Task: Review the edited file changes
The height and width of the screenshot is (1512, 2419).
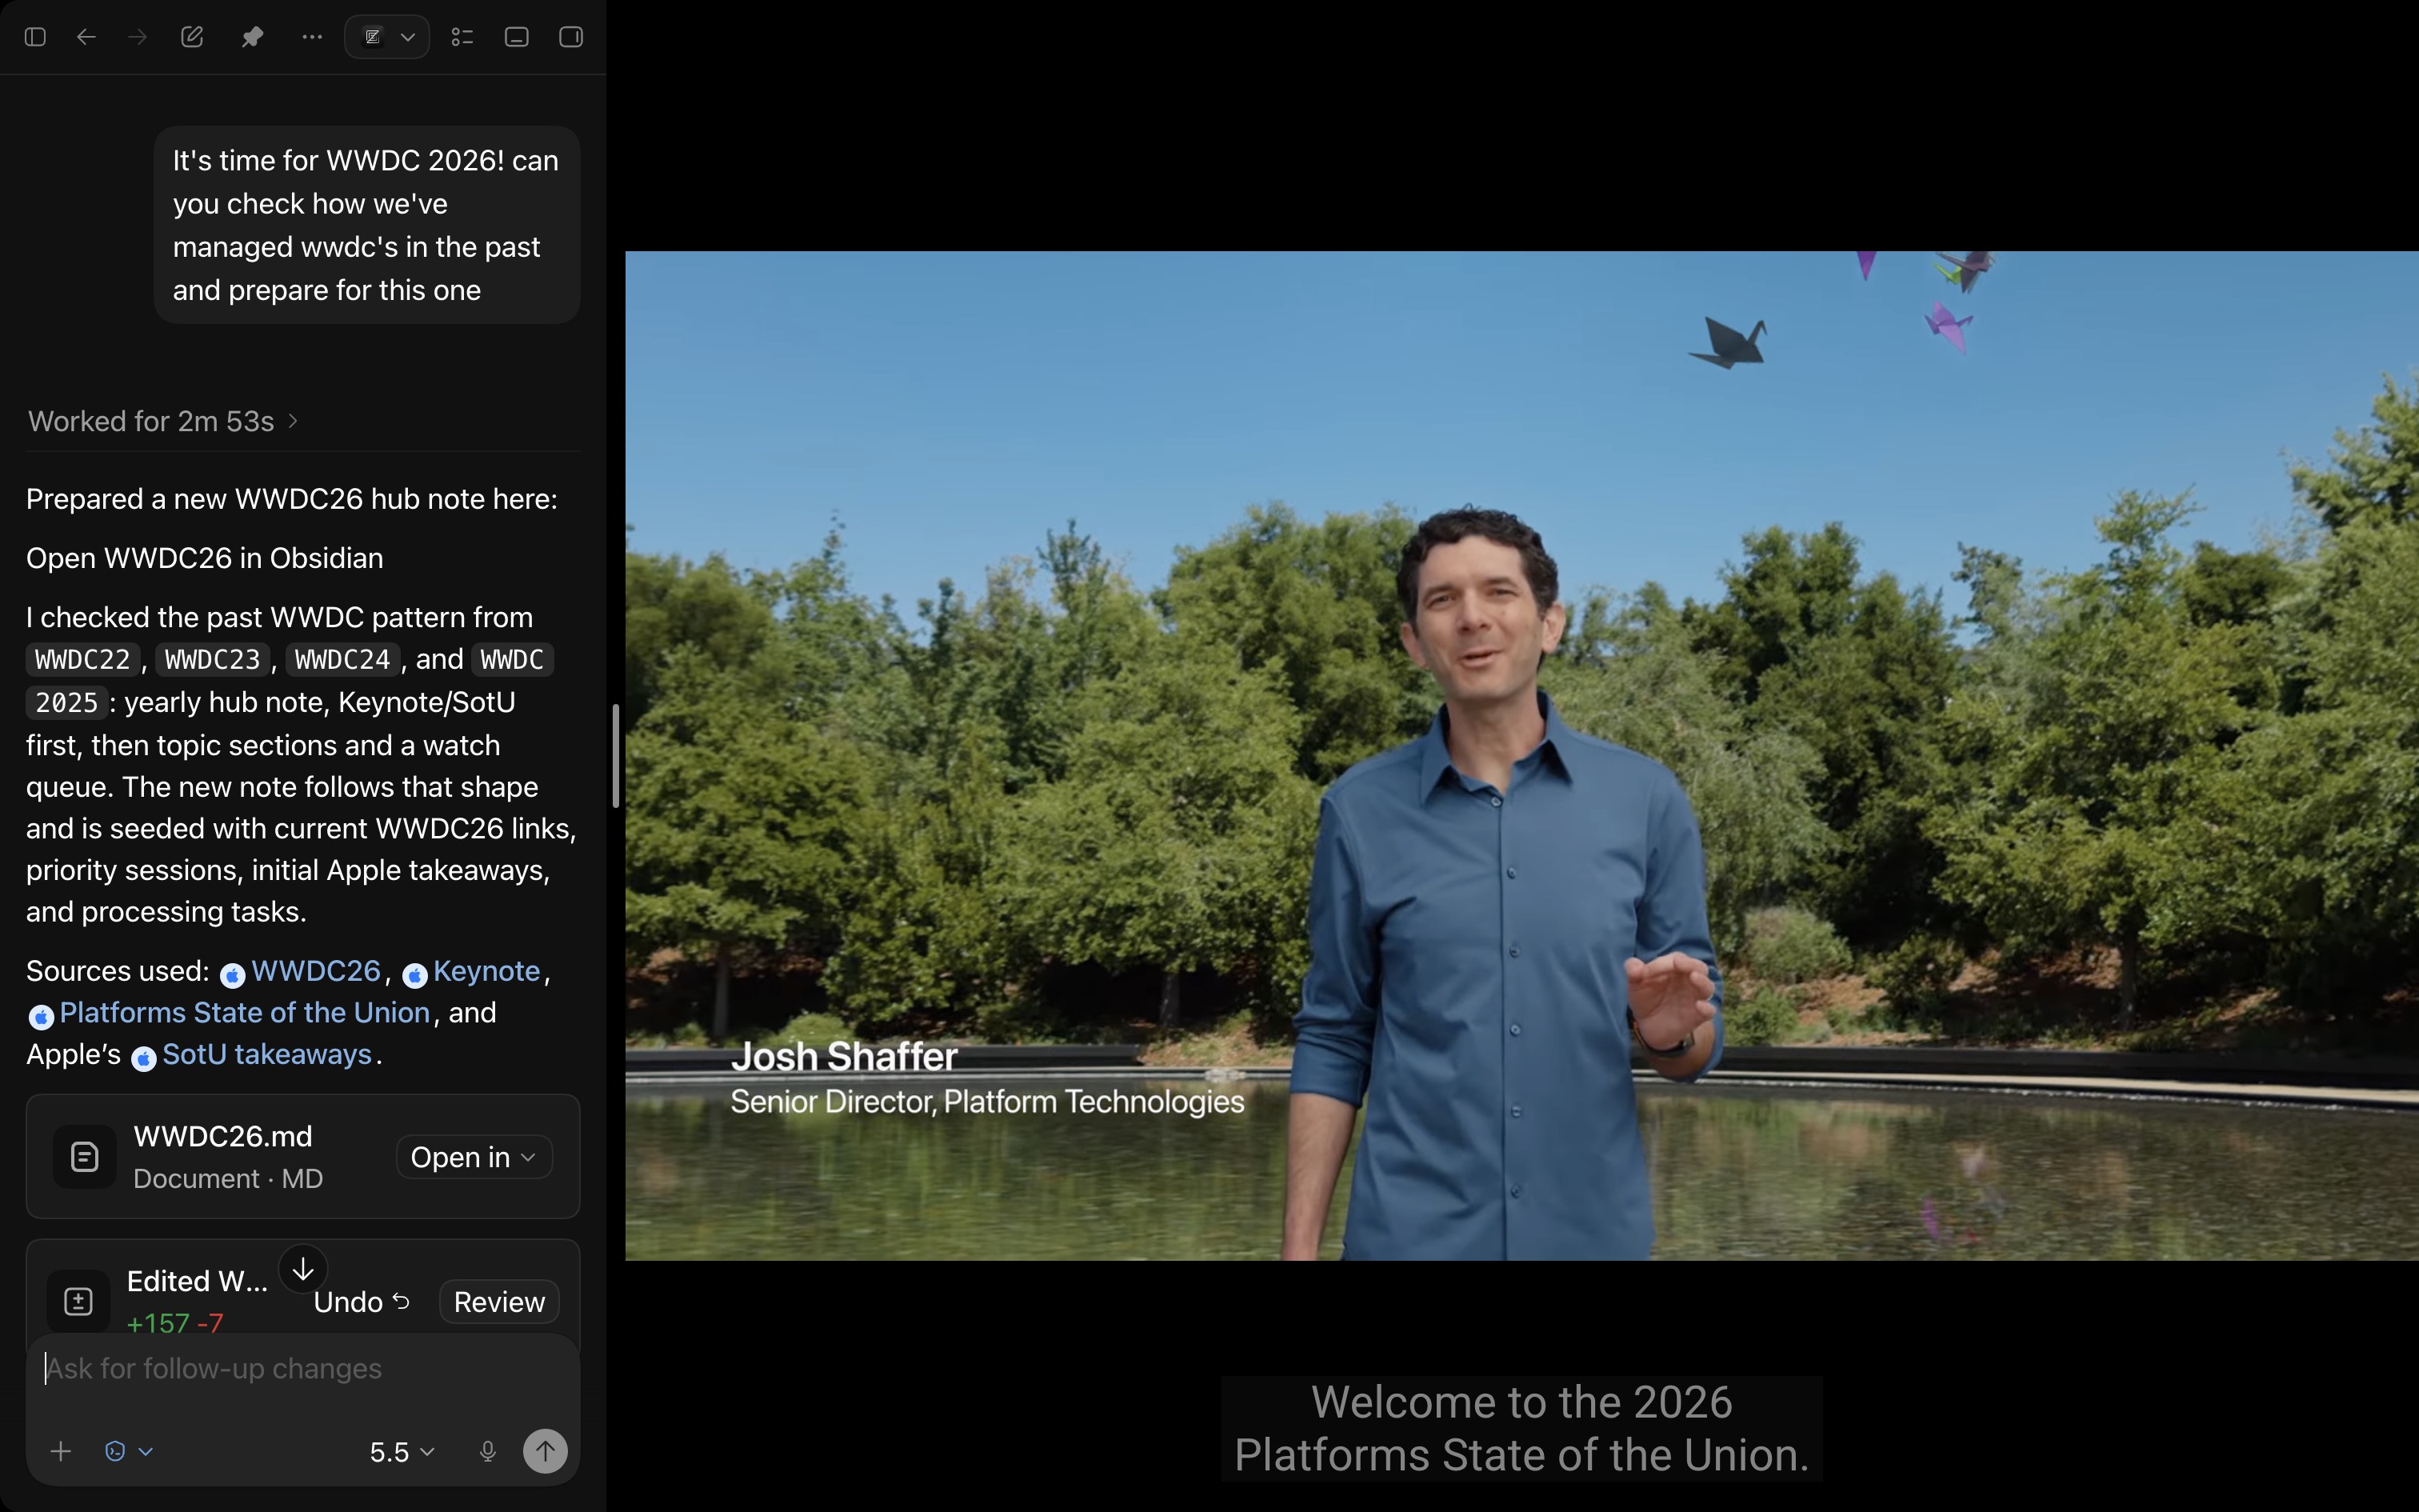Action: point(499,1302)
